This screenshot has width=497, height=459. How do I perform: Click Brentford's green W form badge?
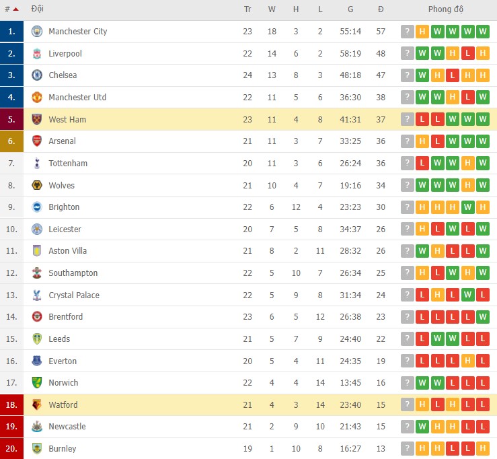point(483,317)
